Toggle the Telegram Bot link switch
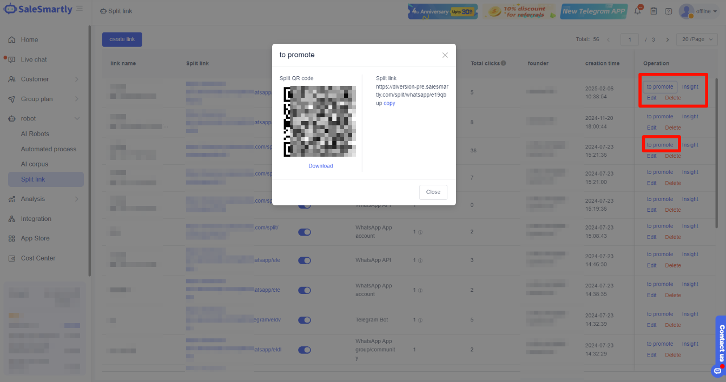Viewport: 726px width, 382px height. click(305, 320)
